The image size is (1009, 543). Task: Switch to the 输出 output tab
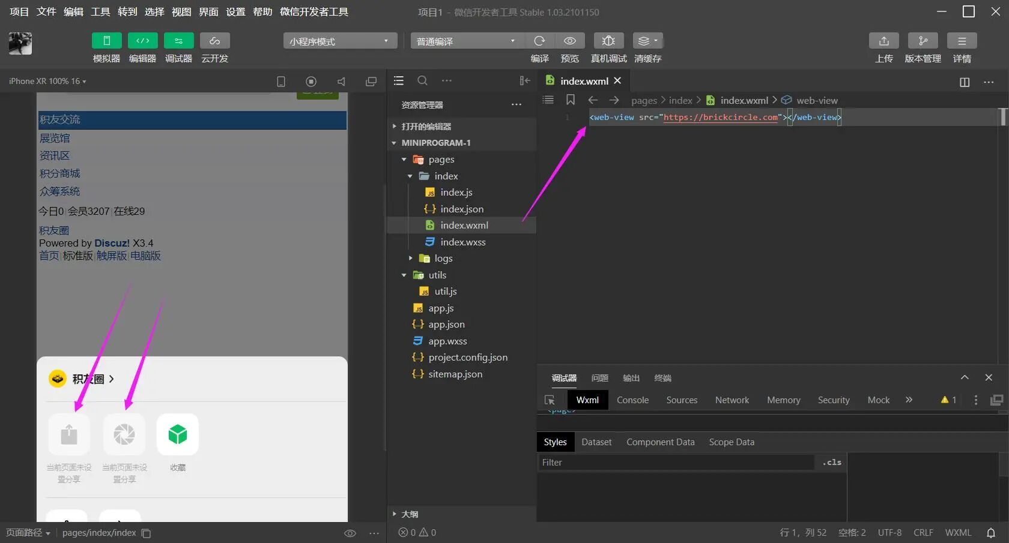[631, 378]
